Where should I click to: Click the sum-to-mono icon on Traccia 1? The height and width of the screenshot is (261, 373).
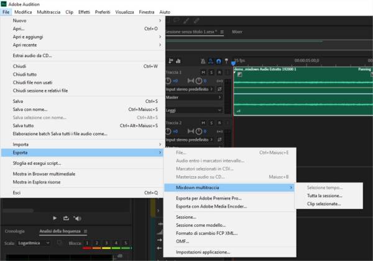pos(219,81)
